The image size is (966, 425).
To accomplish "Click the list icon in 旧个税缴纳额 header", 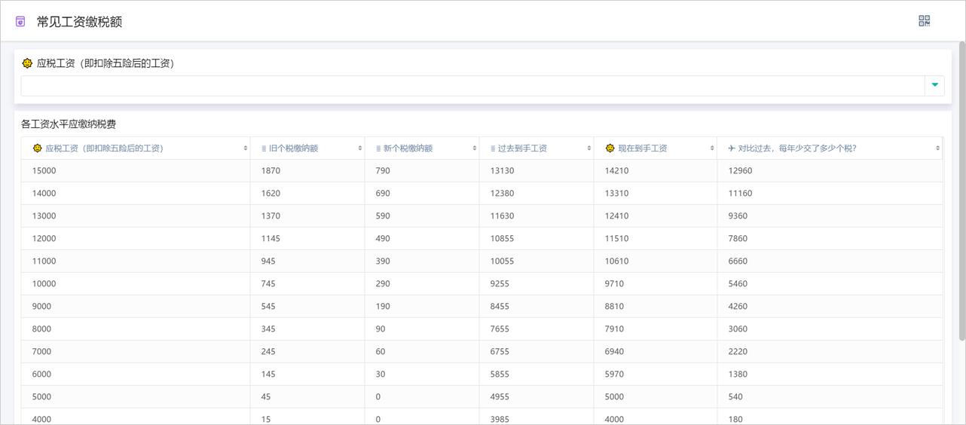I will pyautogui.click(x=263, y=148).
